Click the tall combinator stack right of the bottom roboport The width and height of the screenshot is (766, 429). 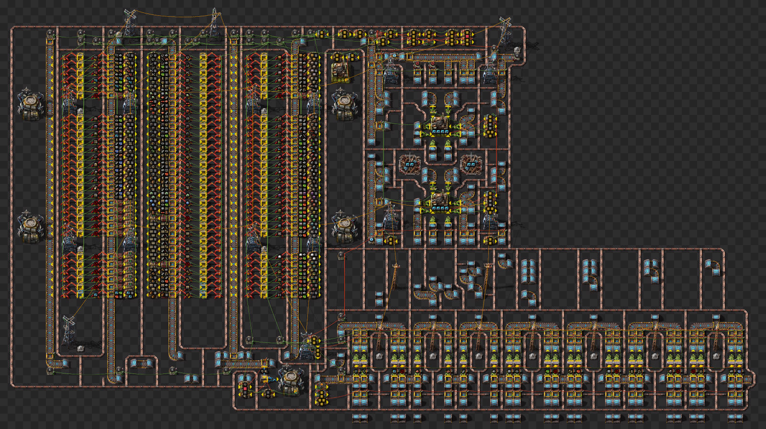point(321,395)
